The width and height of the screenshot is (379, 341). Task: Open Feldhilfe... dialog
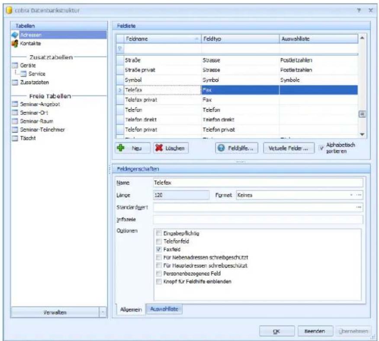pos(237,148)
